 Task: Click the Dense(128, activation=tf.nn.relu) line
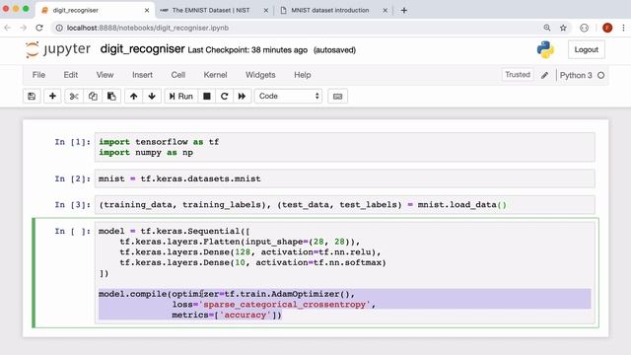click(249, 252)
